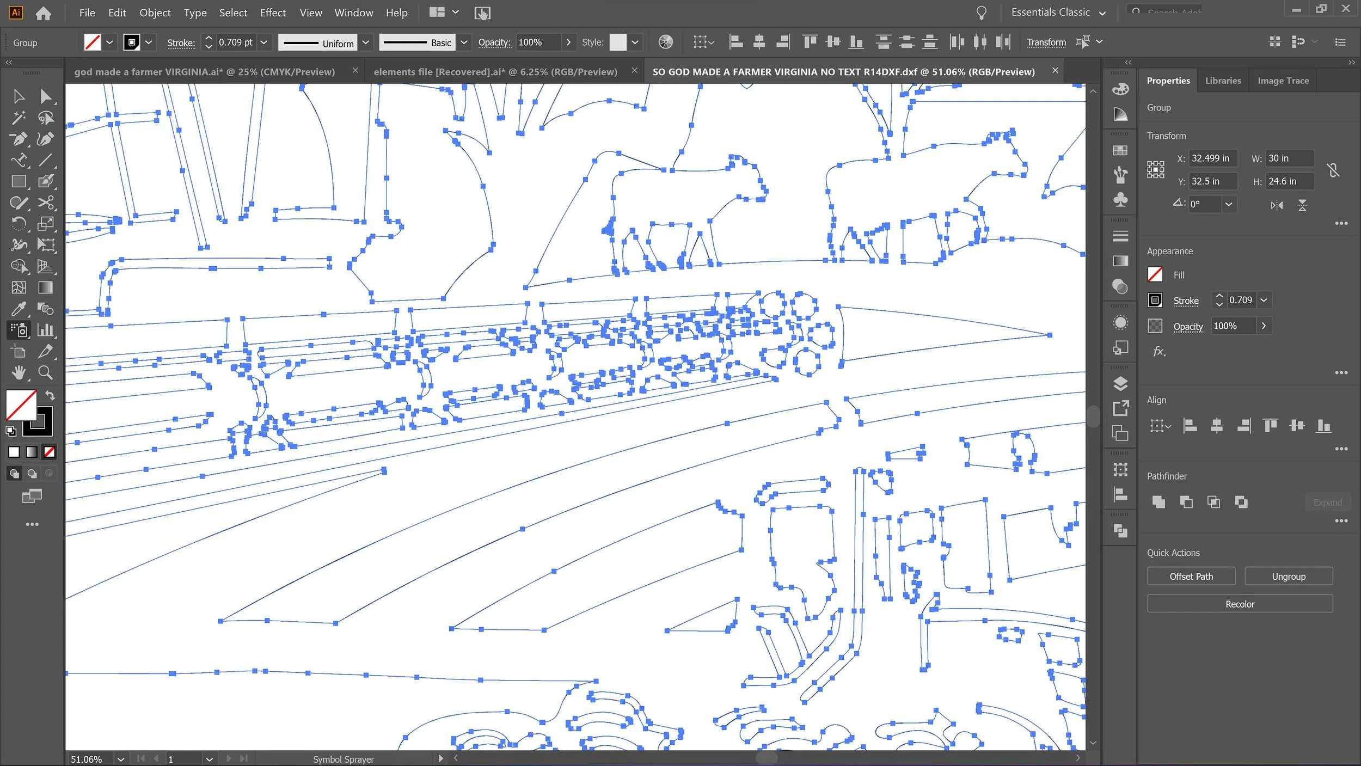This screenshot has width=1361, height=766.
Task: Click the Unite pathfinder icon
Action: [1158, 502]
